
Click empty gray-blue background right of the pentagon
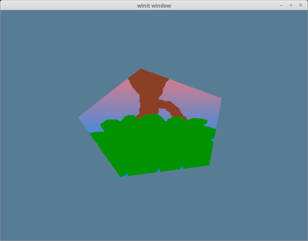coord(265,123)
